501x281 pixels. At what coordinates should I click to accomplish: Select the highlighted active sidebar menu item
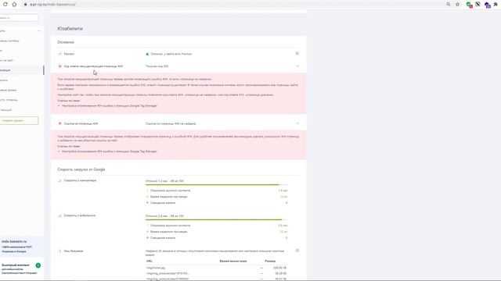coord(21,70)
